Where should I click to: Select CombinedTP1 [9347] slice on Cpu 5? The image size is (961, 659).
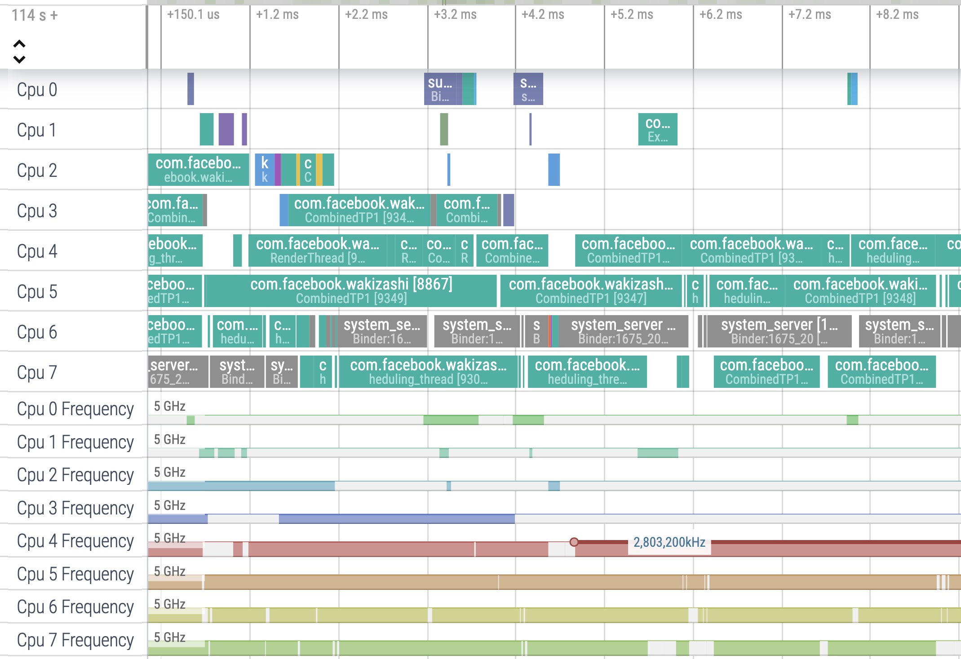(x=590, y=291)
